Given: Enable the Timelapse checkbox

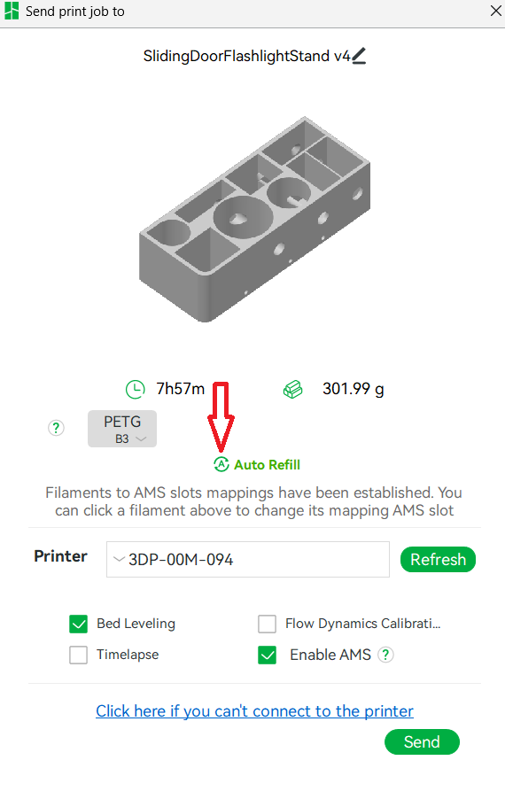Looking at the screenshot, I should tap(79, 655).
